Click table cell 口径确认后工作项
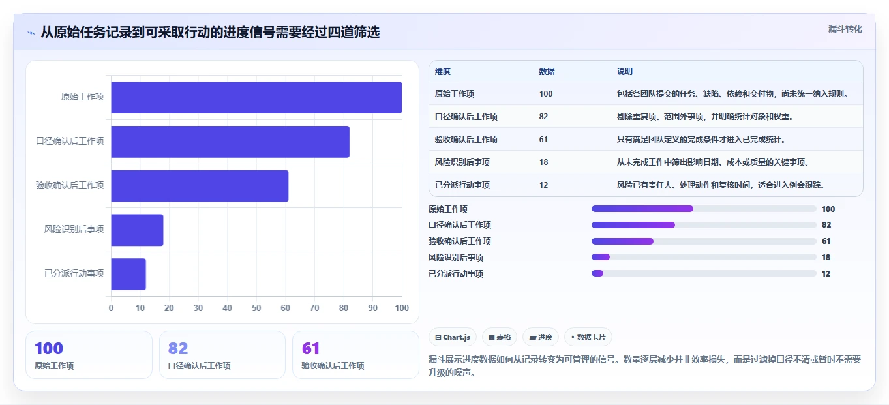 coord(466,117)
